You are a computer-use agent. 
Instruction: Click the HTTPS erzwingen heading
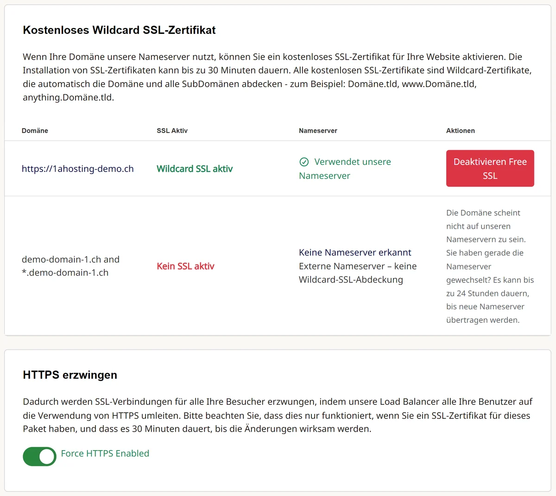pyautogui.click(x=70, y=375)
